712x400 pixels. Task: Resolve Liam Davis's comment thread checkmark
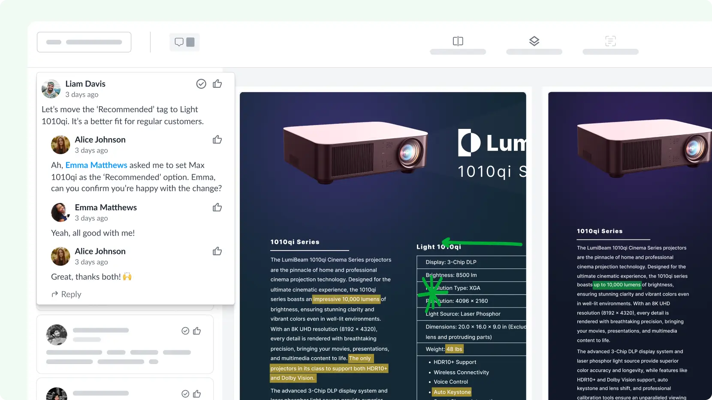[201, 84]
